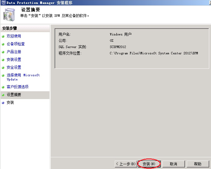Open the 安装设置 step
The width and height of the screenshot is (211, 169).
14,59
